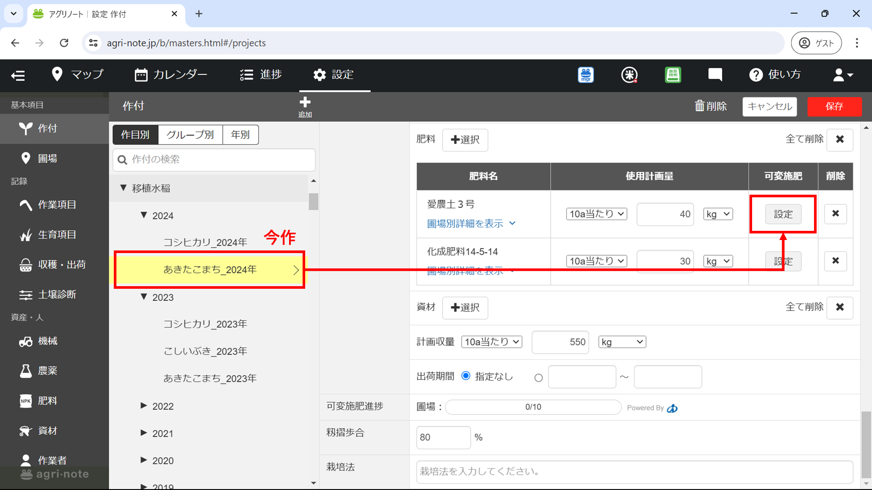Image resolution: width=872 pixels, height=490 pixels.
Task: Select the date-range shipping period radio
Action: 538,378
